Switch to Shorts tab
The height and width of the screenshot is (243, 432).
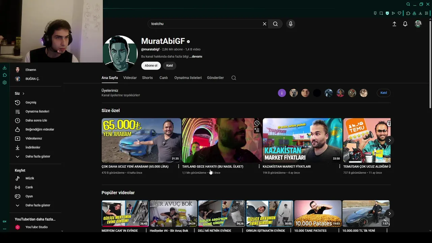pyautogui.click(x=147, y=78)
